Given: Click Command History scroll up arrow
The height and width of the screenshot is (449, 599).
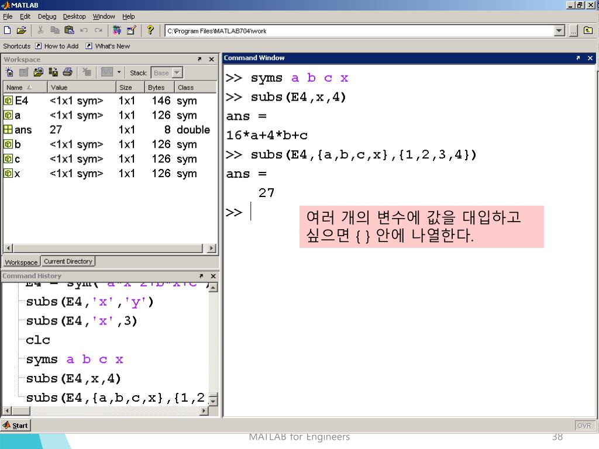Looking at the screenshot, I should click(213, 288).
